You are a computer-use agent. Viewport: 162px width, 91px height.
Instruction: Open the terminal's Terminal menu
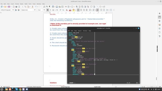pyautogui.click(x=85, y=31)
